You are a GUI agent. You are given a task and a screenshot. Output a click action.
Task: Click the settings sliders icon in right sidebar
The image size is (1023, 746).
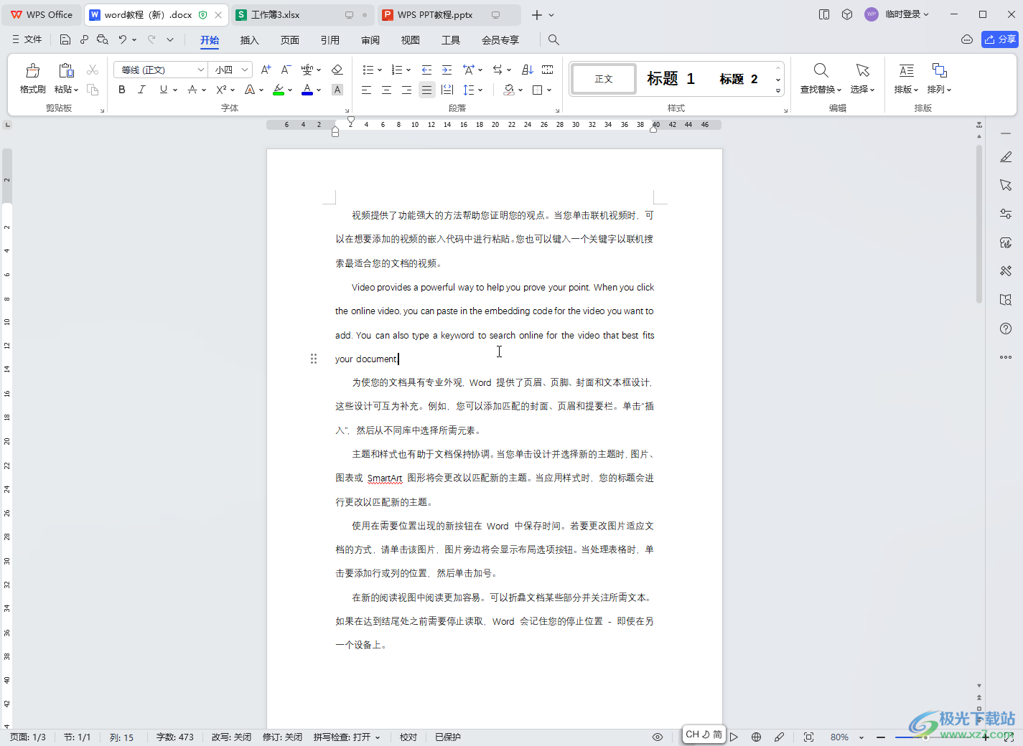point(1006,214)
